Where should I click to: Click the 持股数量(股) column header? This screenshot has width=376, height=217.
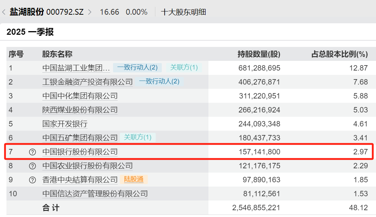pyautogui.click(x=259, y=54)
